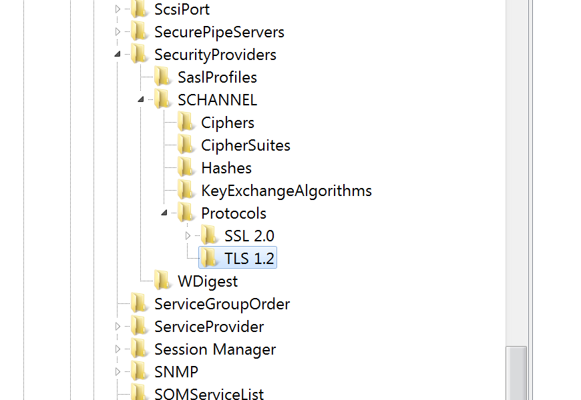Image resolution: width=581 pixels, height=400 pixels.
Task: Click the TLS 1.2 folder icon
Action: coord(209,259)
